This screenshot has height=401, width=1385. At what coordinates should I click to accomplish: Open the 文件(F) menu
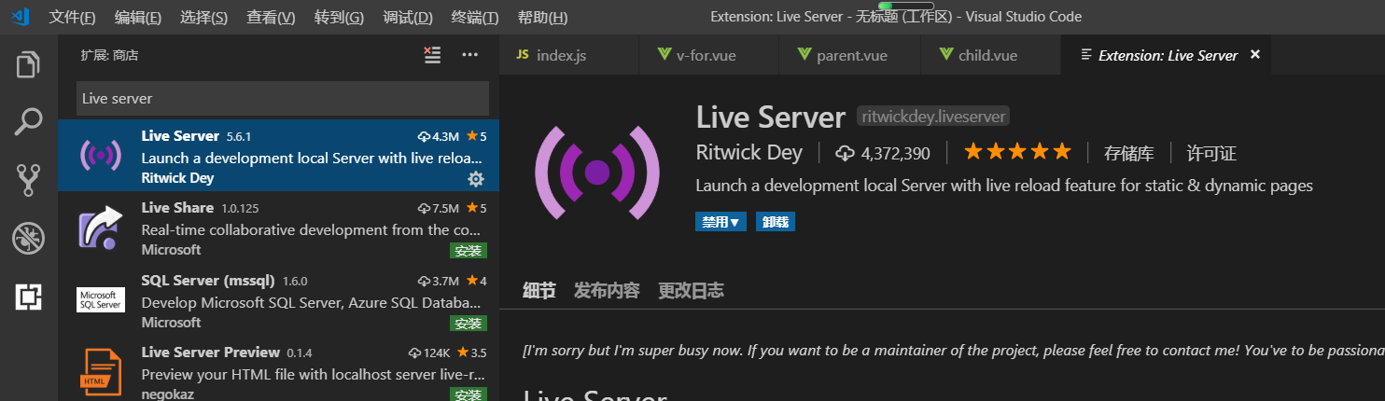72,17
